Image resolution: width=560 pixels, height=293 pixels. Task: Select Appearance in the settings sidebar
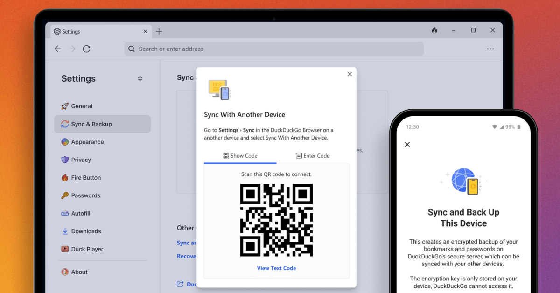tap(87, 142)
